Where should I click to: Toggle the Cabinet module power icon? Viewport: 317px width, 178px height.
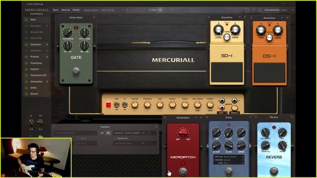click(26, 69)
